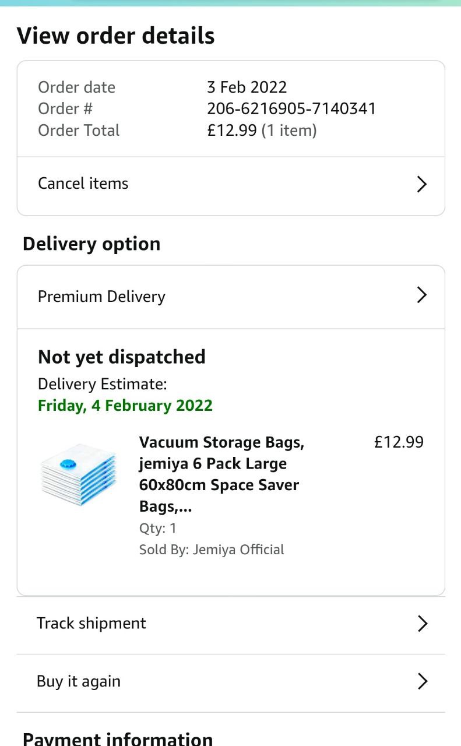461x746 pixels.
Task: Expand the Premium Delivery arrow
Action: 422,295
